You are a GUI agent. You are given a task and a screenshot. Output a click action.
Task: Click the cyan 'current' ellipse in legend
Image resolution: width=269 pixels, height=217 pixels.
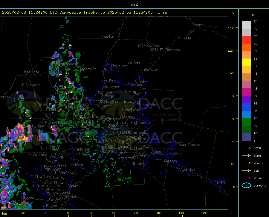(x=246, y=185)
